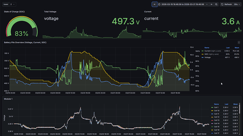Toggle Cell 10 series in Module 1 legend

pos(217,110)
